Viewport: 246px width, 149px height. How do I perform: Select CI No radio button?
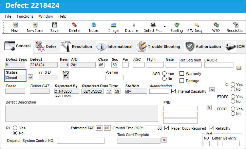coord(233,89)
